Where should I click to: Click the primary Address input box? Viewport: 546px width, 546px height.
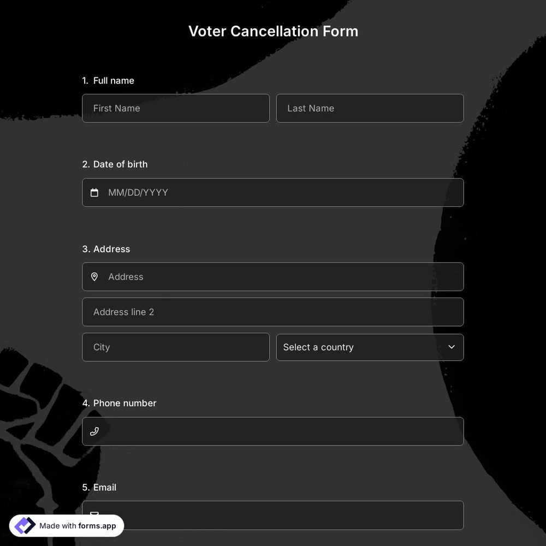click(x=273, y=277)
